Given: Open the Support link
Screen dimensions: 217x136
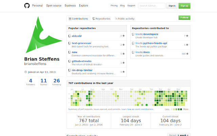Looking at the screenshot, I should (x=131, y=5).
